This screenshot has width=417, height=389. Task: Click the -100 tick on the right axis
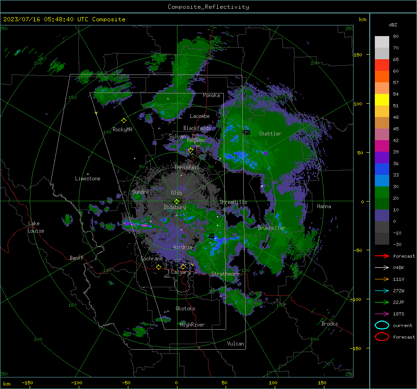coord(356,299)
